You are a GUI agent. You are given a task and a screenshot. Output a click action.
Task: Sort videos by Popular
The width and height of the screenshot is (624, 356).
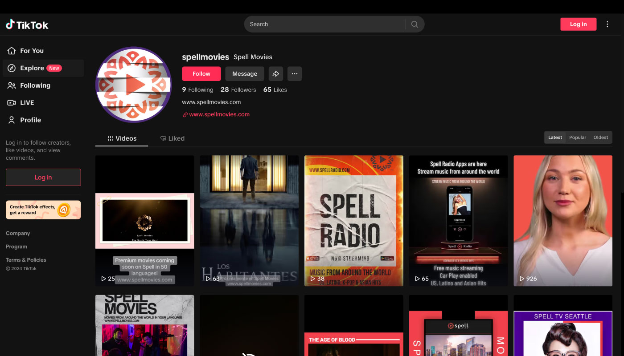(x=578, y=138)
